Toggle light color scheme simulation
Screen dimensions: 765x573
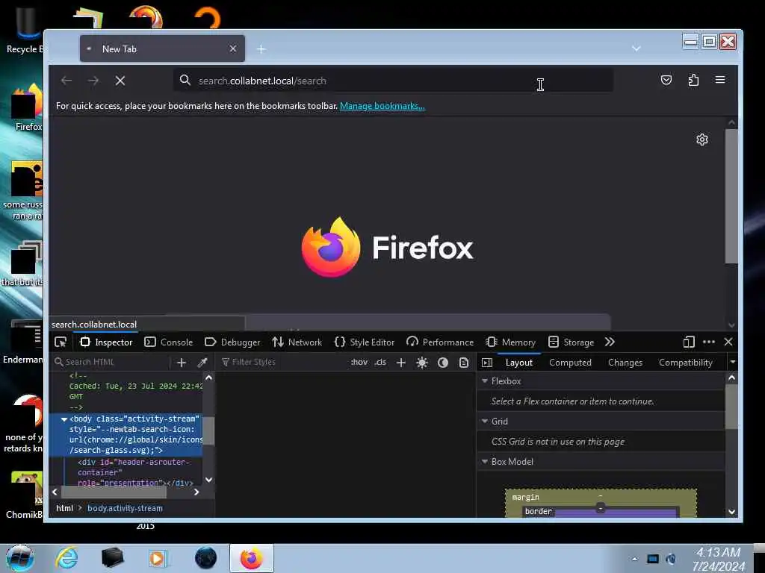tap(422, 362)
